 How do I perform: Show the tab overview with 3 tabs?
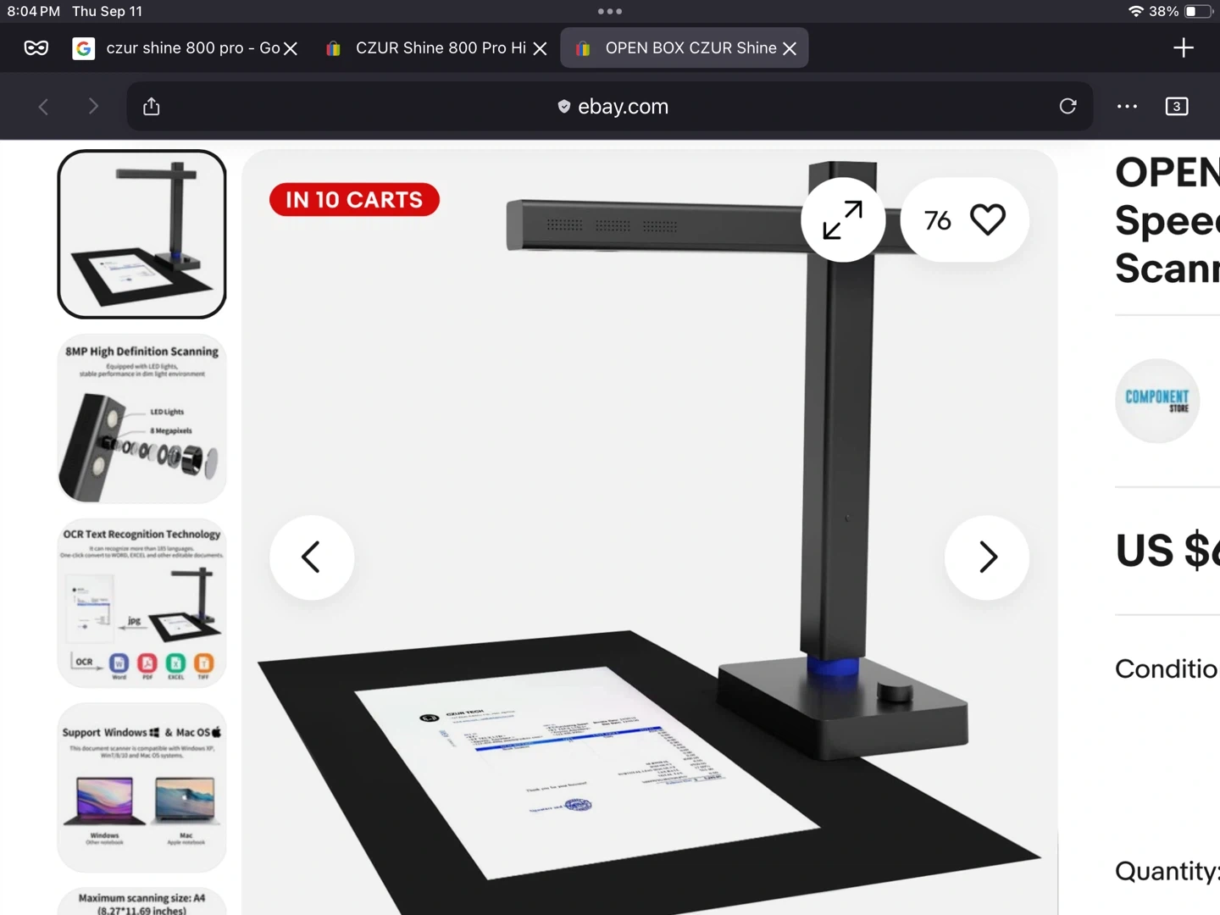(1177, 107)
